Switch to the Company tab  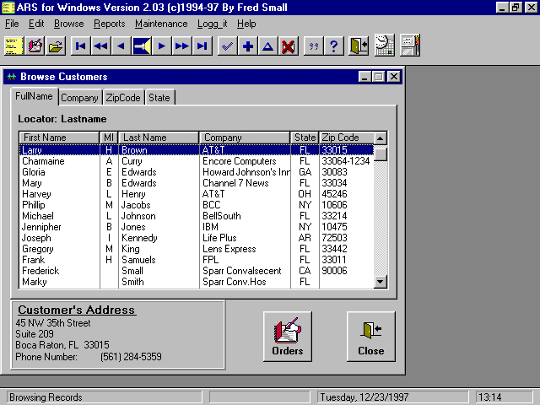pos(79,98)
